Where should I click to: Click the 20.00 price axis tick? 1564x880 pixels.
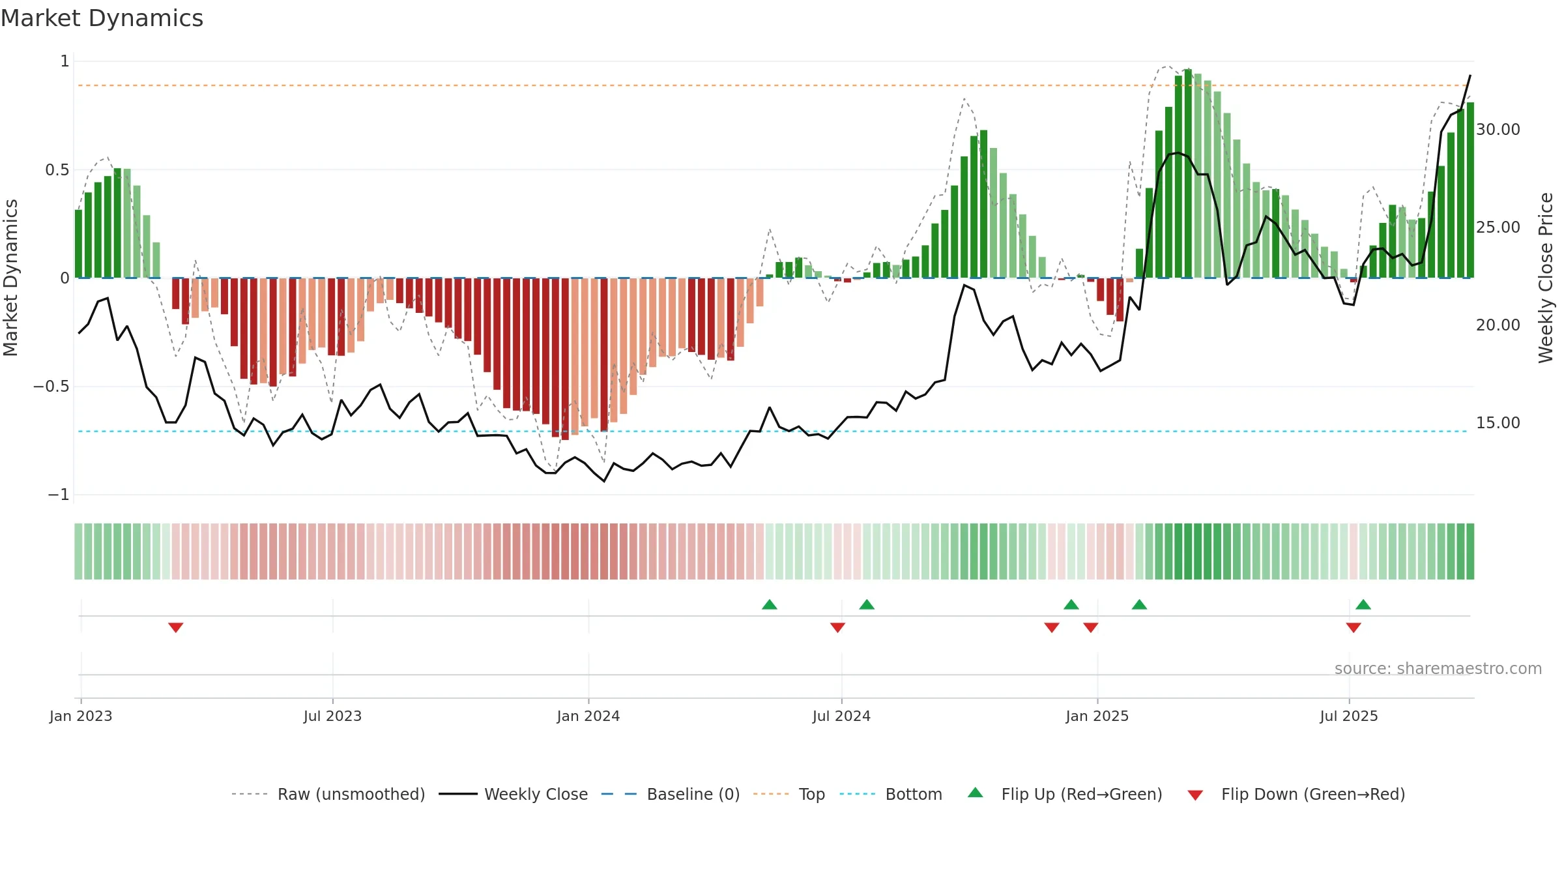1498,325
